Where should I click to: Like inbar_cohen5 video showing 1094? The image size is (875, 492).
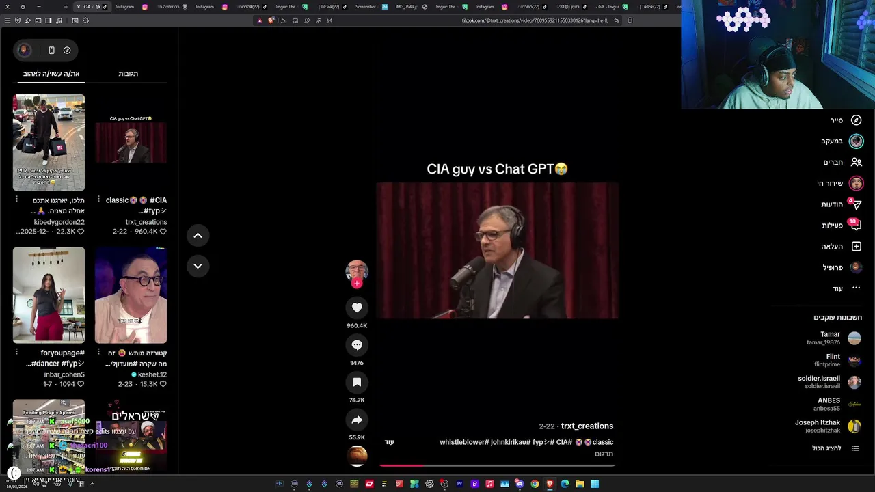pos(81,384)
